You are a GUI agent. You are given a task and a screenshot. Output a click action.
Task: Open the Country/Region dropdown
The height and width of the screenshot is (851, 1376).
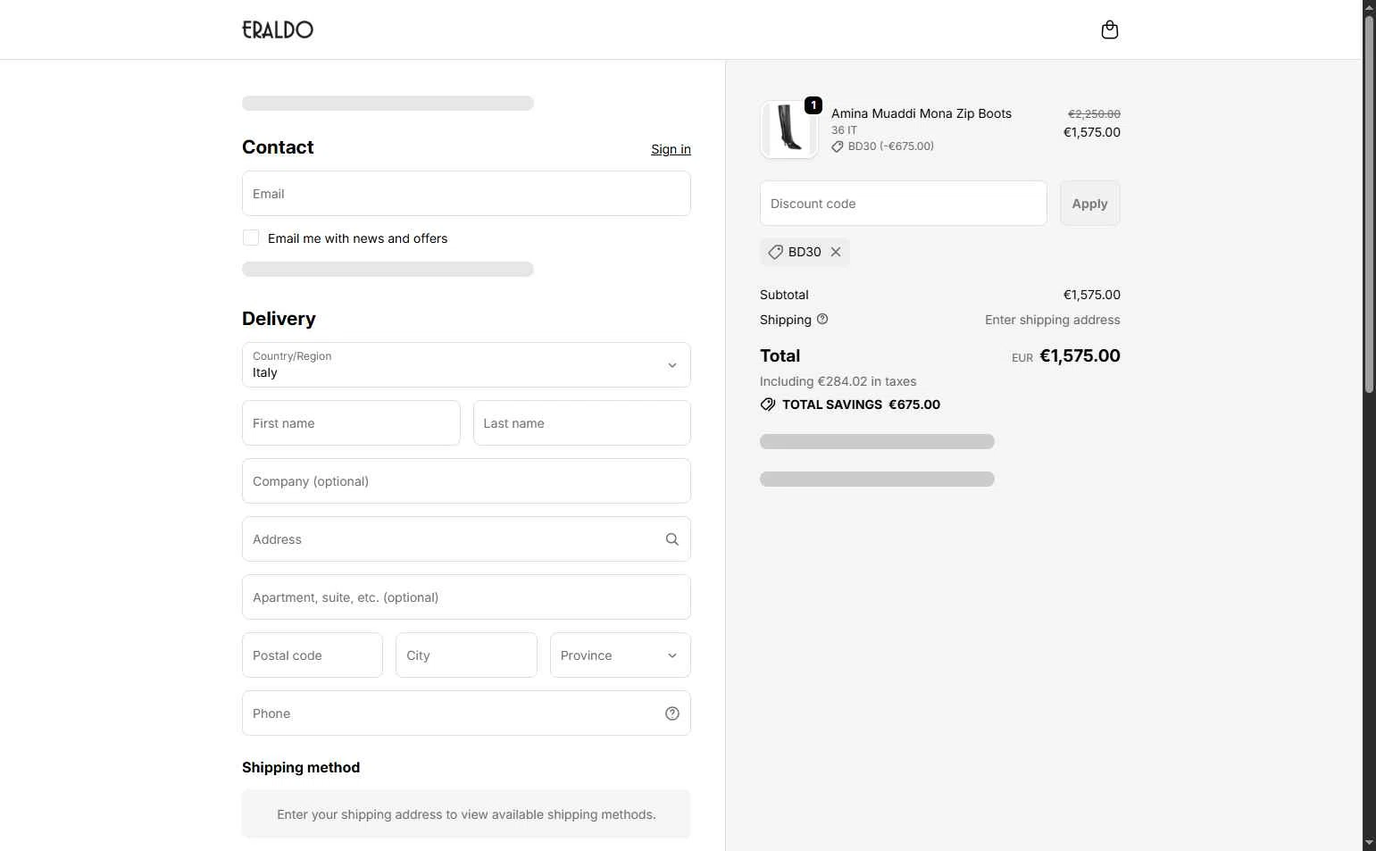(x=466, y=365)
